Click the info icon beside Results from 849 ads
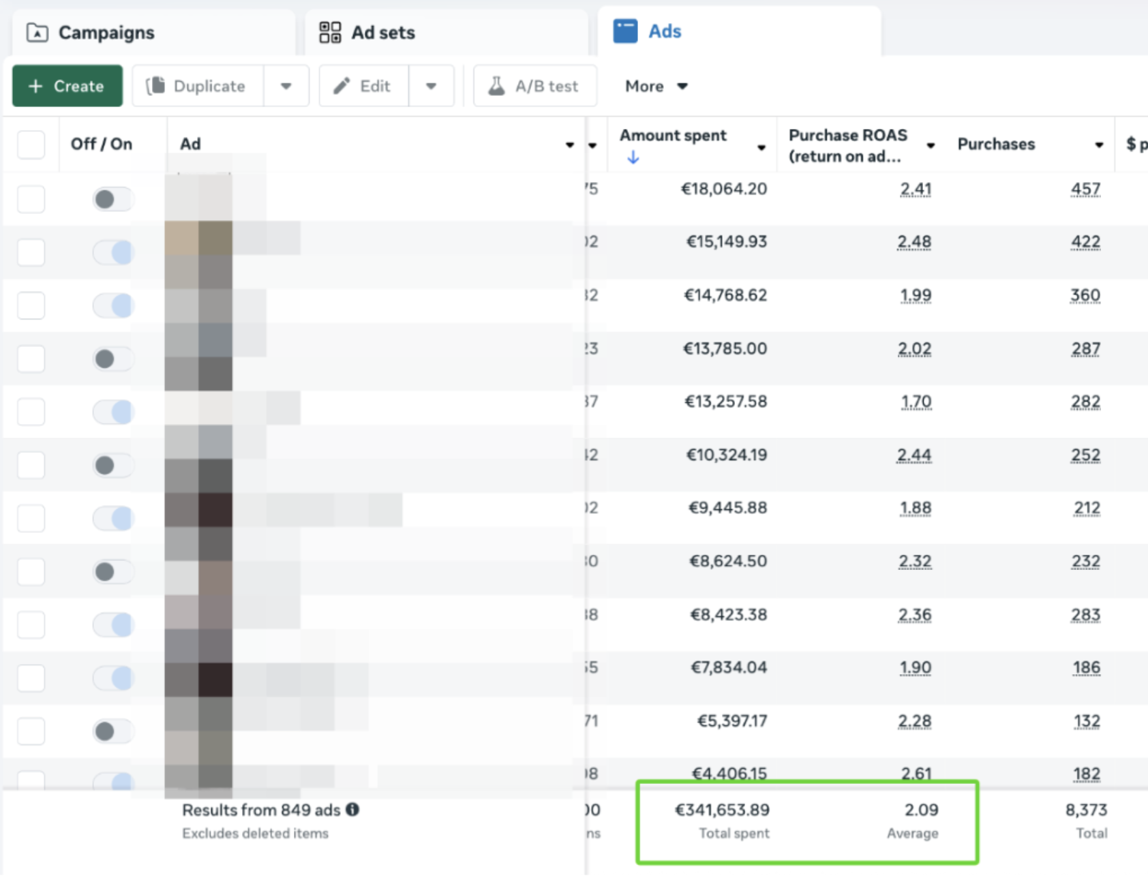This screenshot has height=878, width=1148. coord(352,809)
